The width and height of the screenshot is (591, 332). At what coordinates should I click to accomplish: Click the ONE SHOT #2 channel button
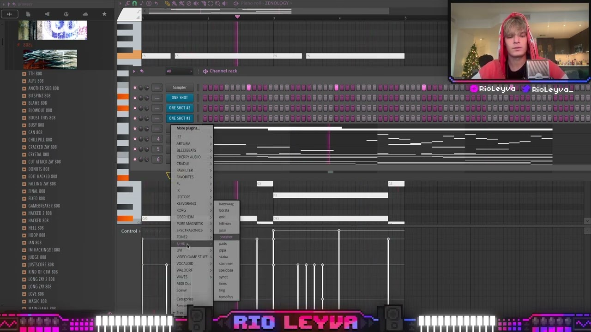click(180, 108)
